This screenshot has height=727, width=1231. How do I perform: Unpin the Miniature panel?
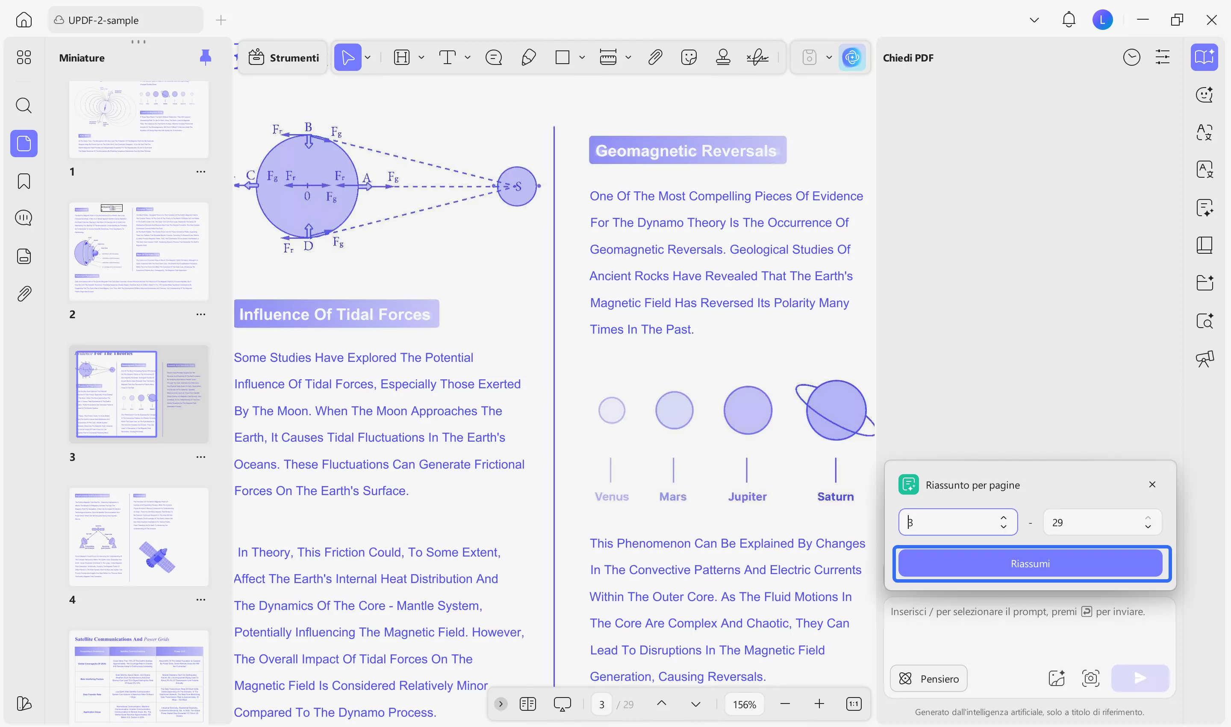[206, 57]
